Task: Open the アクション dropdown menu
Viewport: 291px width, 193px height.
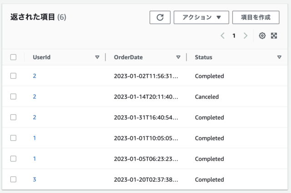Action: click(x=201, y=17)
